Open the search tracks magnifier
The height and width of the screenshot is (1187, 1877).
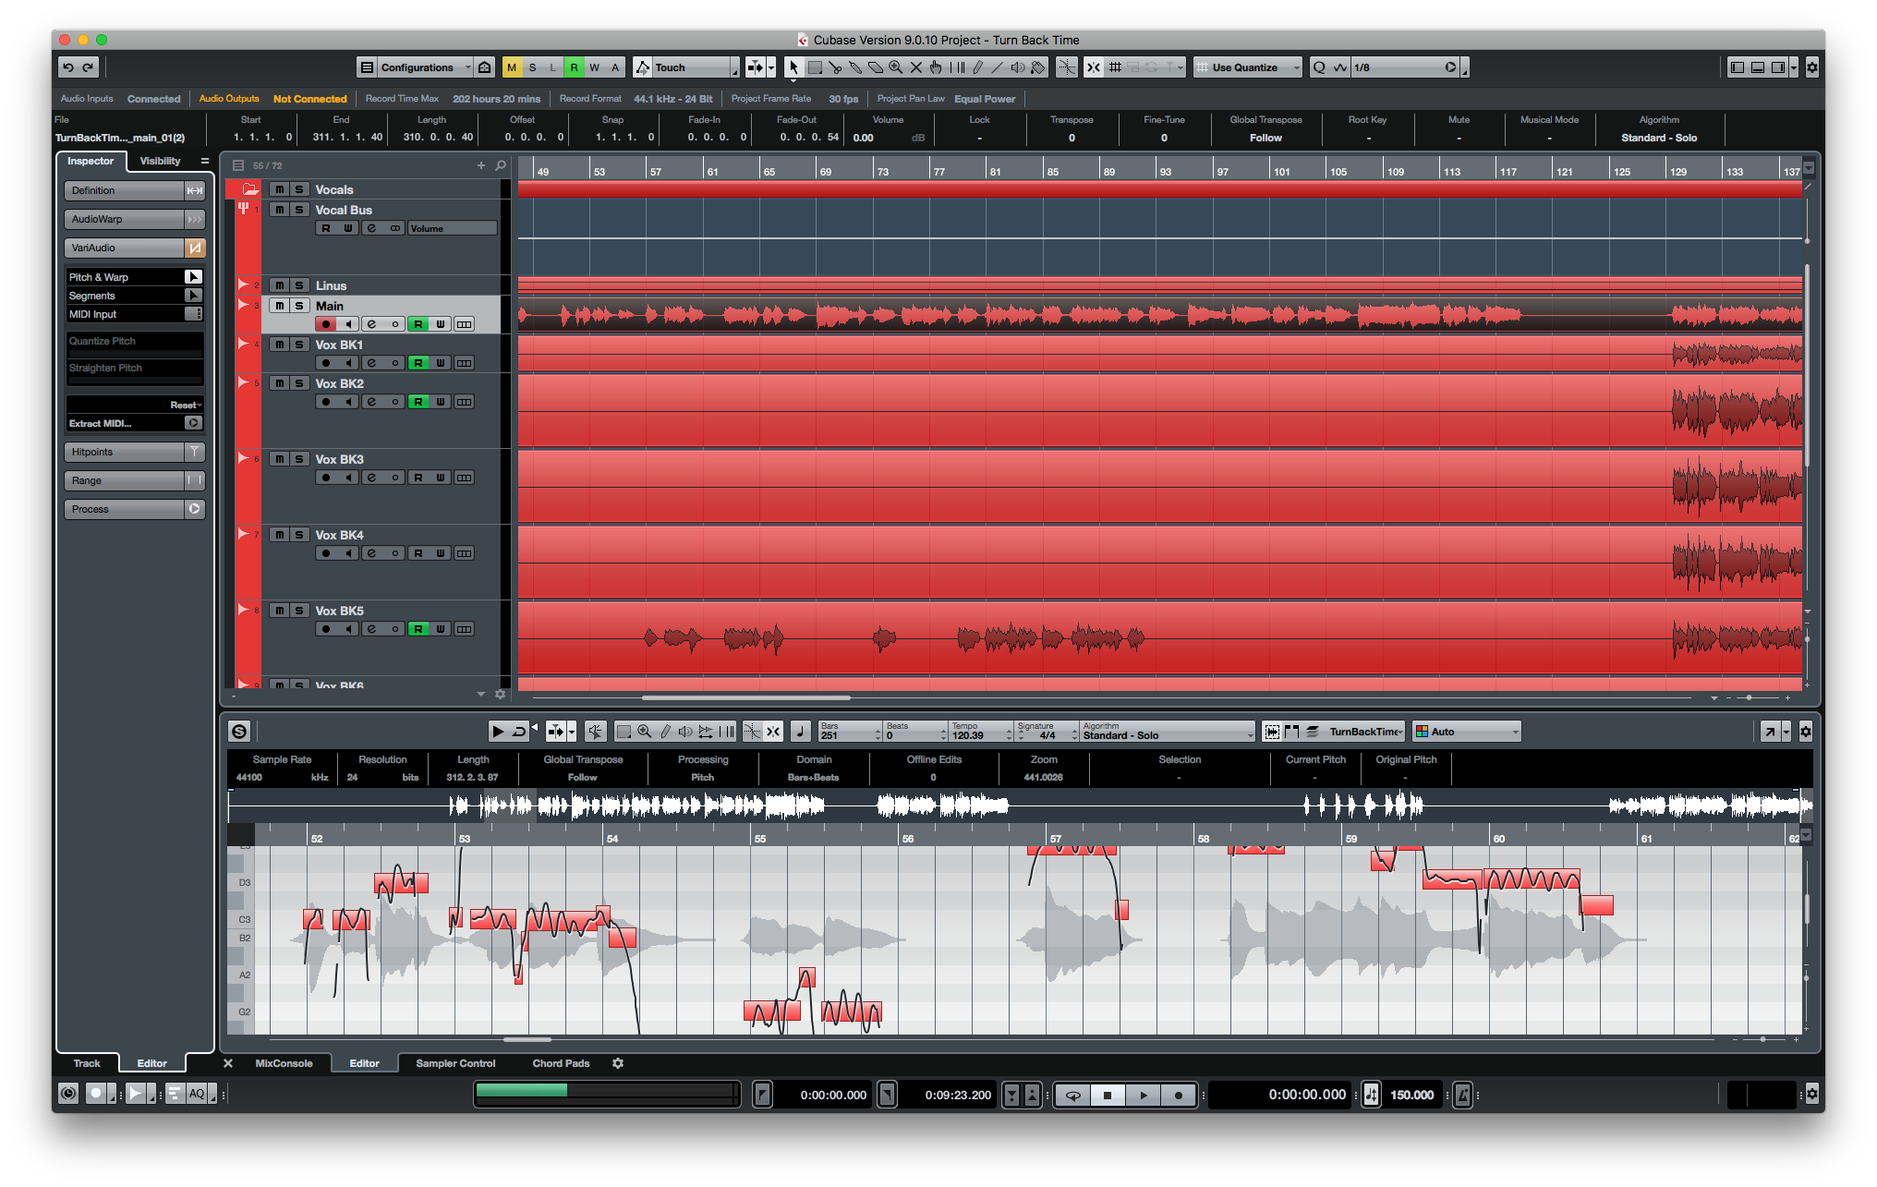pos(501,165)
